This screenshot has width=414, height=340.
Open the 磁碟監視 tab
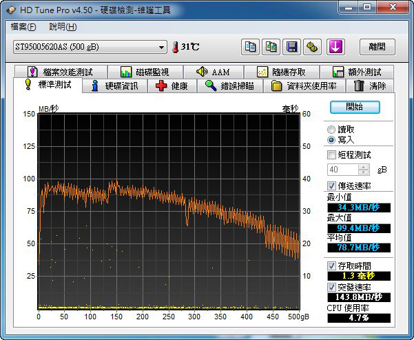(x=145, y=72)
